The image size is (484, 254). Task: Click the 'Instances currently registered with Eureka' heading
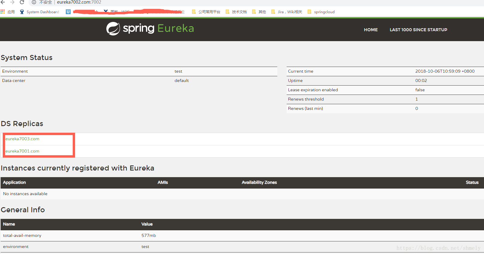(x=78, y=168)
